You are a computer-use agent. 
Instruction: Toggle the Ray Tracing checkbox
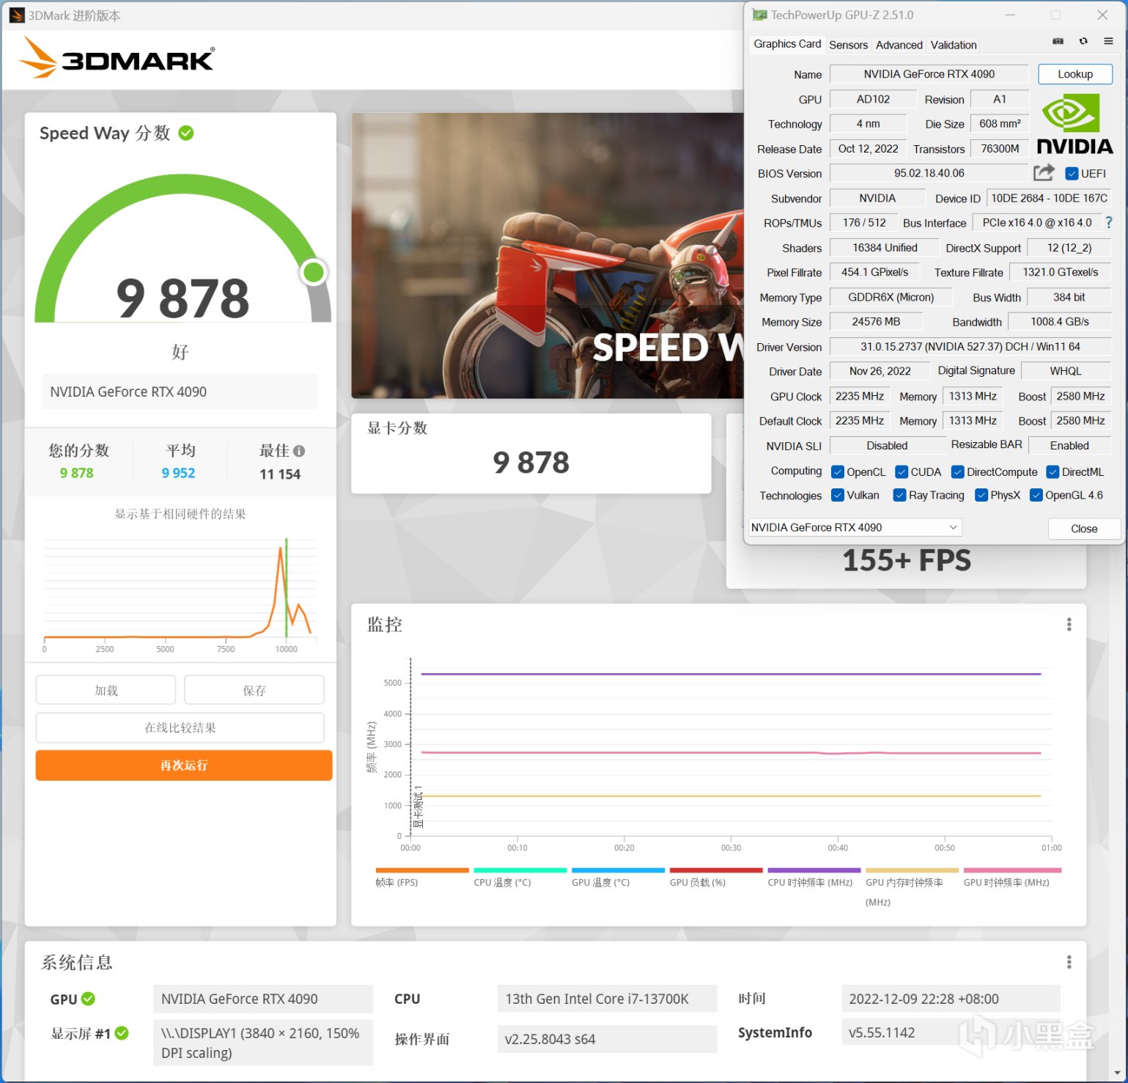click(899, 496)
